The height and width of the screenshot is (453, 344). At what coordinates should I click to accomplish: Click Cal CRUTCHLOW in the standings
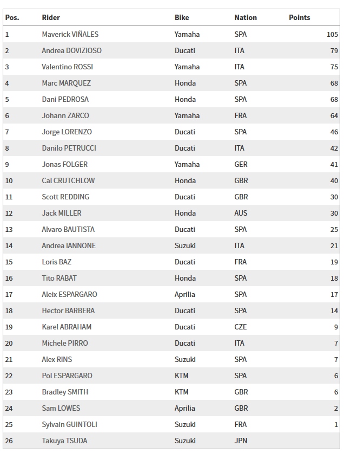coord(67,180)
